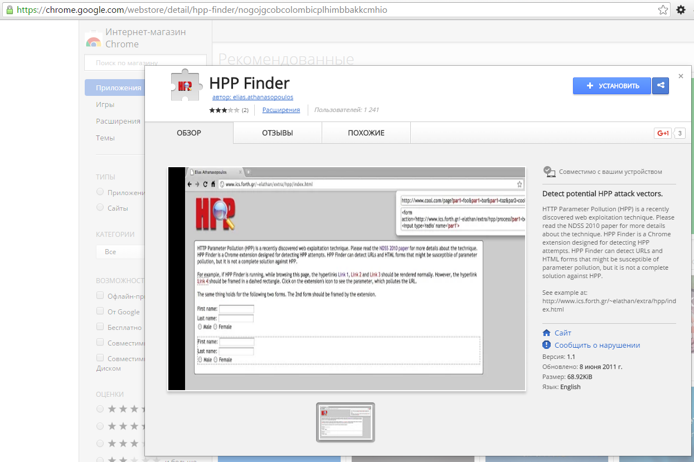Close the HPP Finder detail dialog
This screenshot has height=462, width=694.
681,76
